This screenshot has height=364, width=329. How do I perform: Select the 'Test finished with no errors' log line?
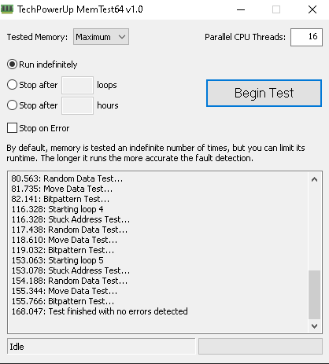100,311
